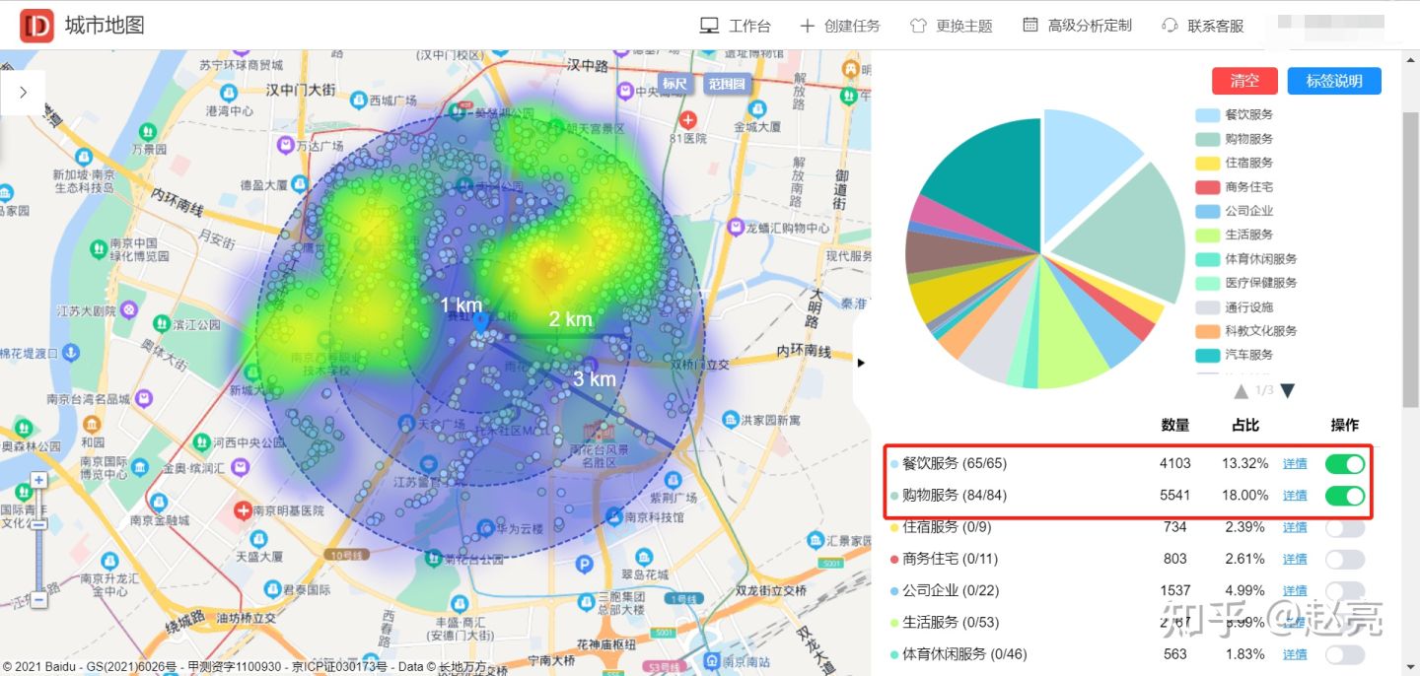Click the red 清空 button
This screenshot has height=676, width=1420.
pyautogui.click(x=1244, y=81)
